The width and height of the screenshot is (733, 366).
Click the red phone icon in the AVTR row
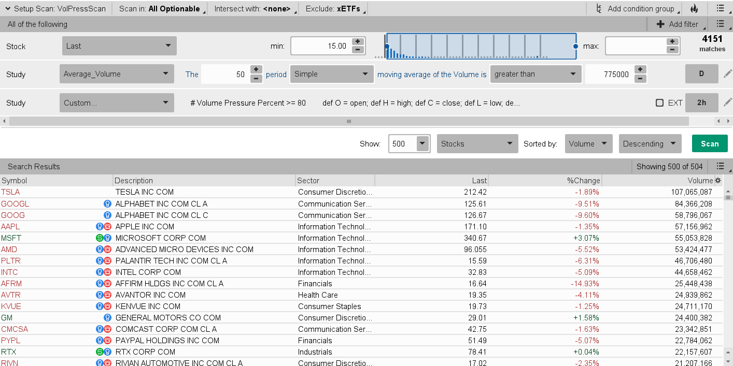tap(108, 295)
